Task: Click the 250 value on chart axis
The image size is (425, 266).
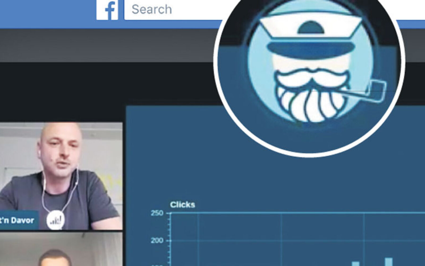Action: click(157, 213)
